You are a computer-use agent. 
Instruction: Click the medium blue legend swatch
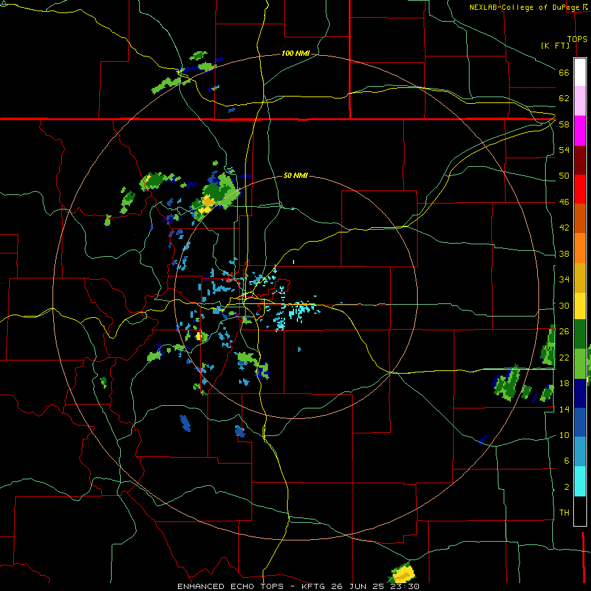coord(580,422)
